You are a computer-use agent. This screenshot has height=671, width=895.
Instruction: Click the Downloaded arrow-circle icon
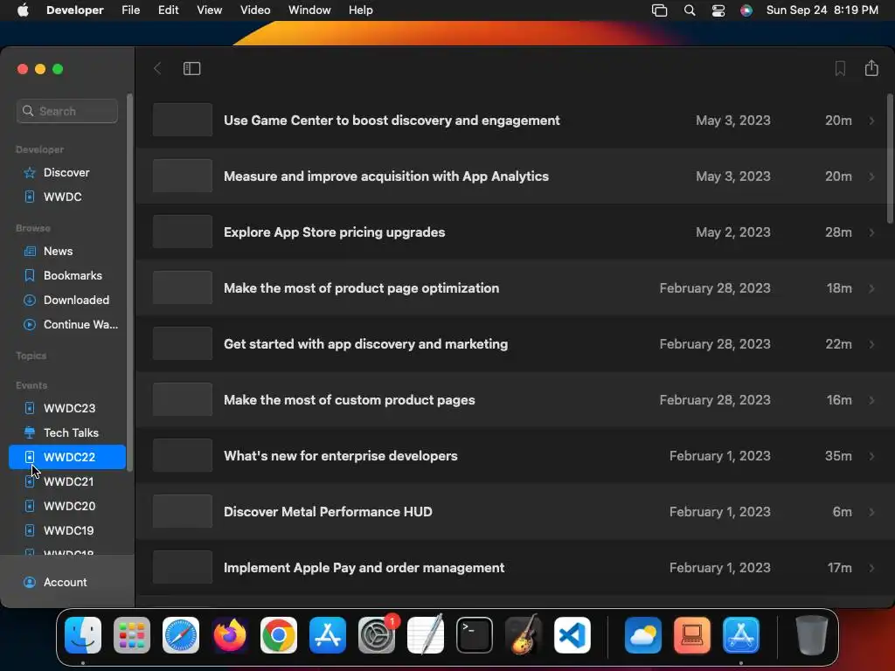(x=30, y=301)
